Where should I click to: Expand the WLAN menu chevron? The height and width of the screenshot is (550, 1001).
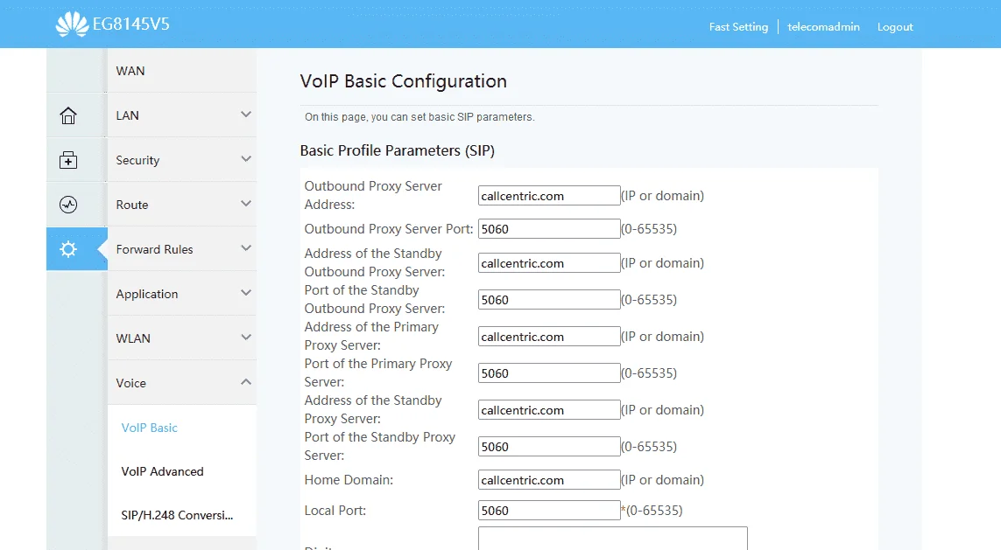(246, 338)
